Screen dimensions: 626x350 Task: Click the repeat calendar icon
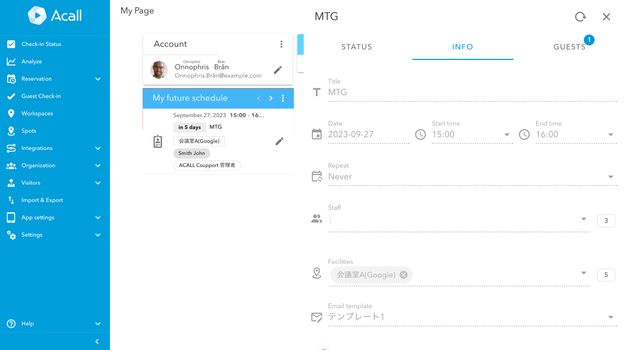(317, 176)
